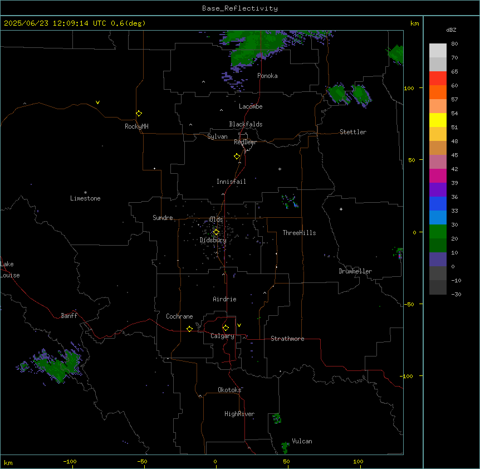Click the small green echo near Vulcan
480x469 pixels.
(x=285, y=447)
